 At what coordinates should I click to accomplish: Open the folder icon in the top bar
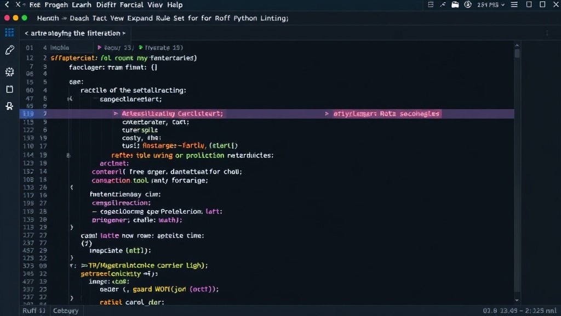[x=455, y=4]
